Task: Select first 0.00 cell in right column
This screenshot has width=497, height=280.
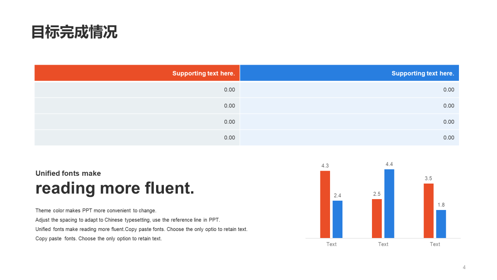Action: tap(349, 89)
